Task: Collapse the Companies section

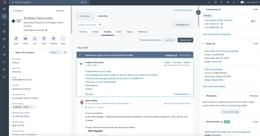Action: [203, 10]
